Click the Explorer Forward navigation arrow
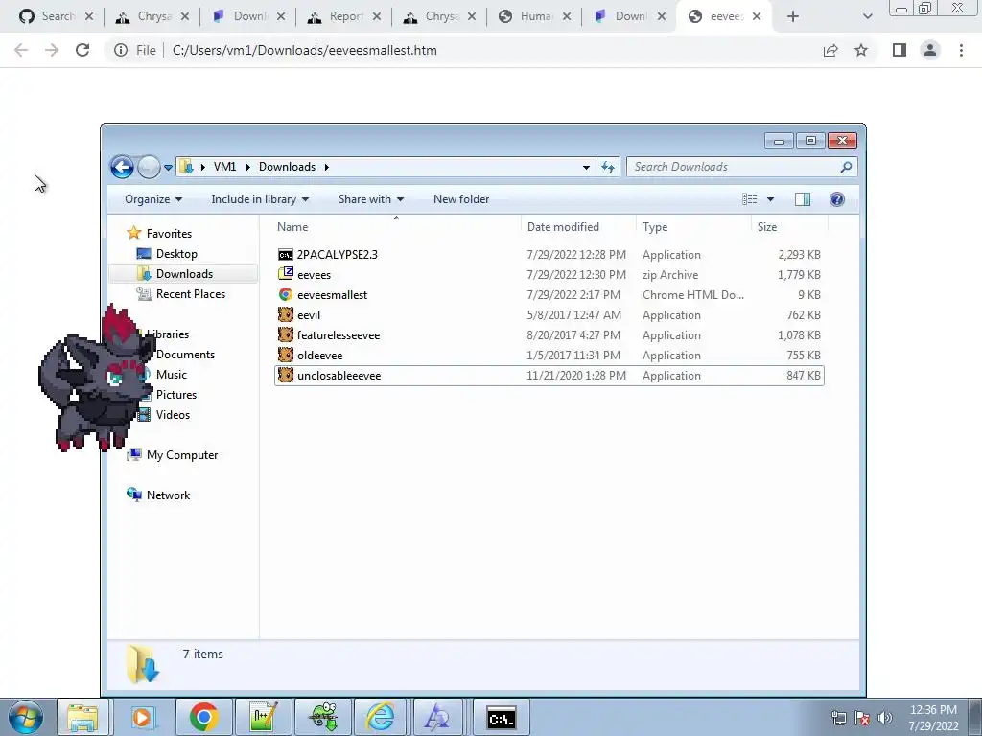 pyautogui.click(x=149, y=167)
